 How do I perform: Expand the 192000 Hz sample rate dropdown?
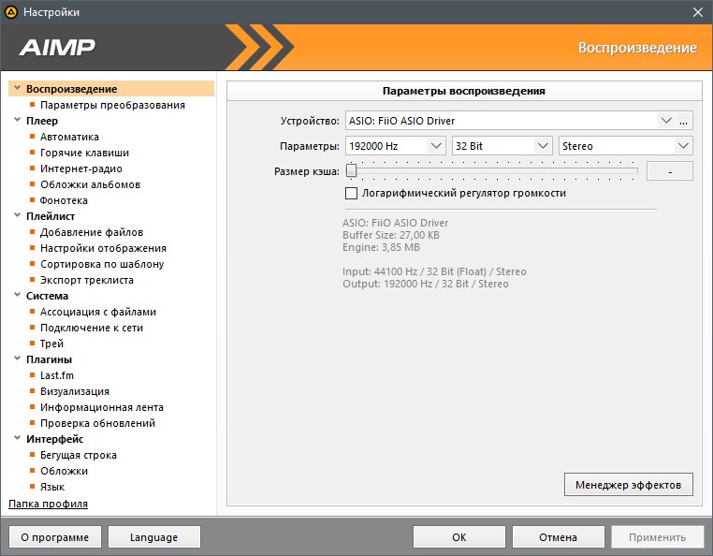point(435,146)
